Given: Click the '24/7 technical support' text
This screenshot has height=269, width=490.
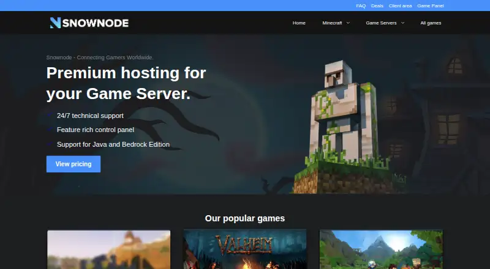Looking at the screenshot, I should click(x=90, y=116).
